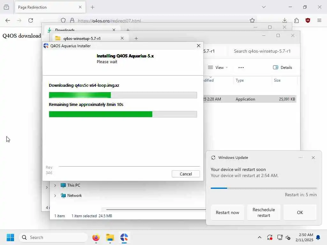
Task: Click the site security lock icon
Action: [72, 20]
